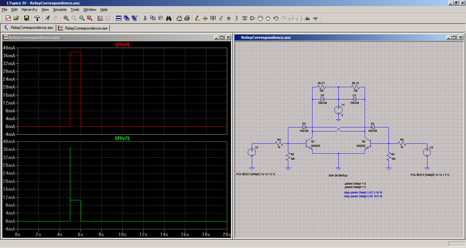Open the Pick Visible Traces icon

point(100,18)
